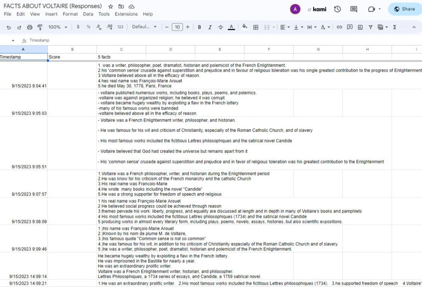
Task: Click the insert chart icon
Action: click(360, 27)
